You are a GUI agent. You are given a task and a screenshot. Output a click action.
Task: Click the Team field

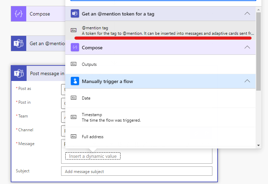[63, 117]
